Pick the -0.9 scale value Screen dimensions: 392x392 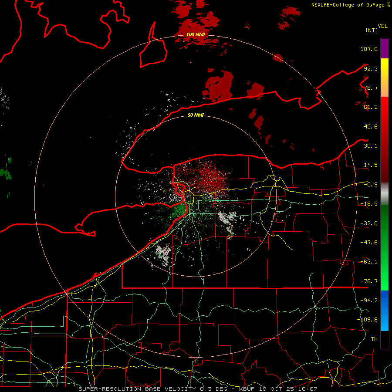point(371,185)
